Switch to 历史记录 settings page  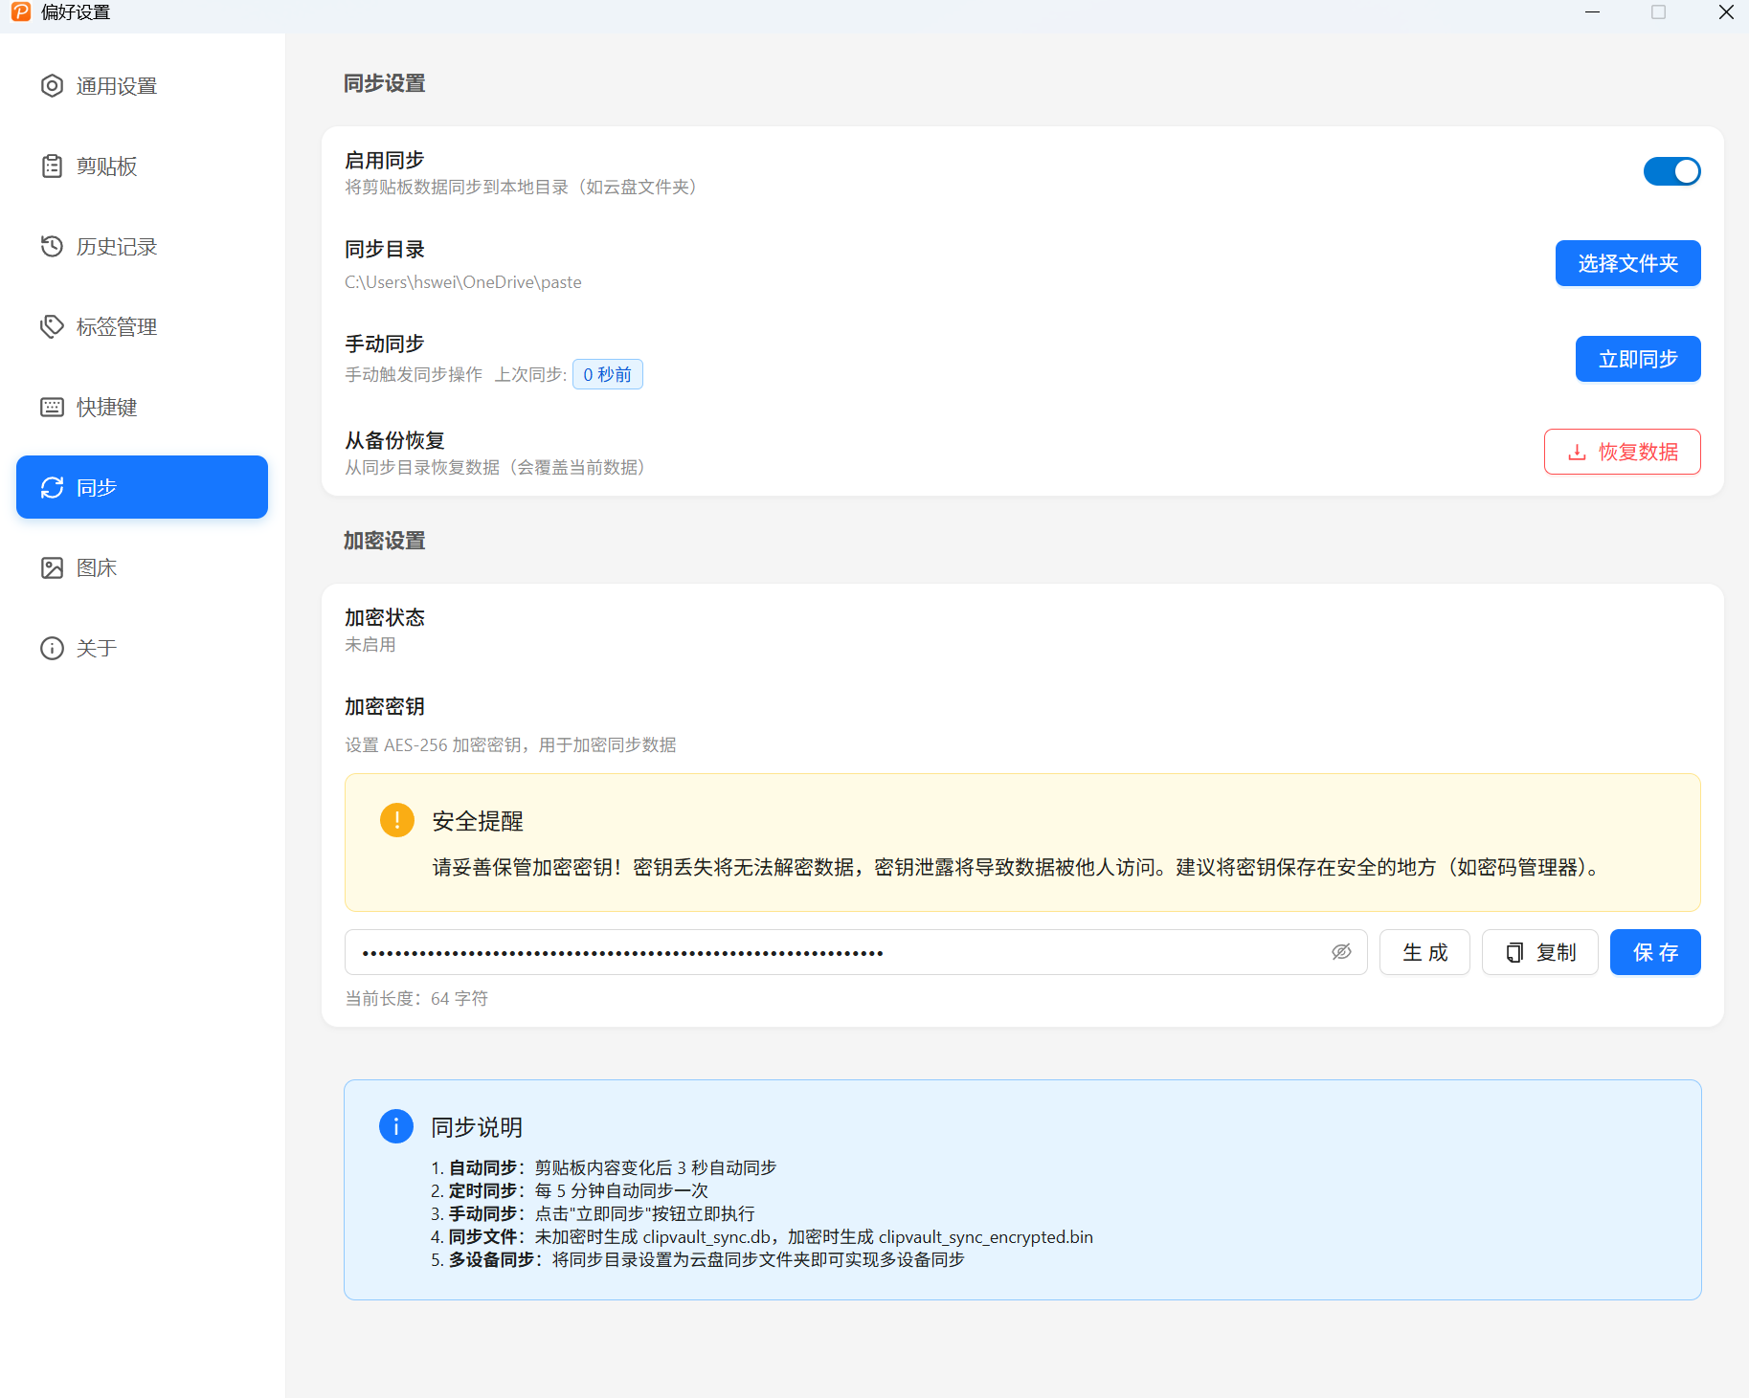tap(115, 247)
